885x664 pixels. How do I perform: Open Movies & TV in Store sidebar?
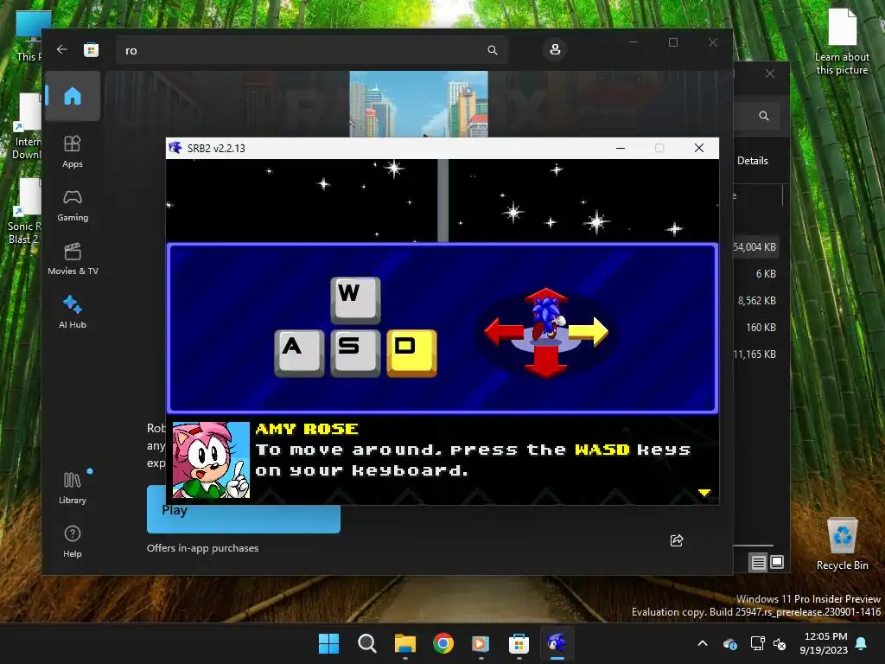tap(73, 259)
